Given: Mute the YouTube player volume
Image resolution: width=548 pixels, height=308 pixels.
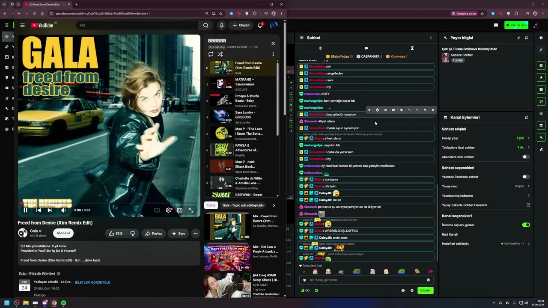Looking at the screenshot, I should (63, 210).
